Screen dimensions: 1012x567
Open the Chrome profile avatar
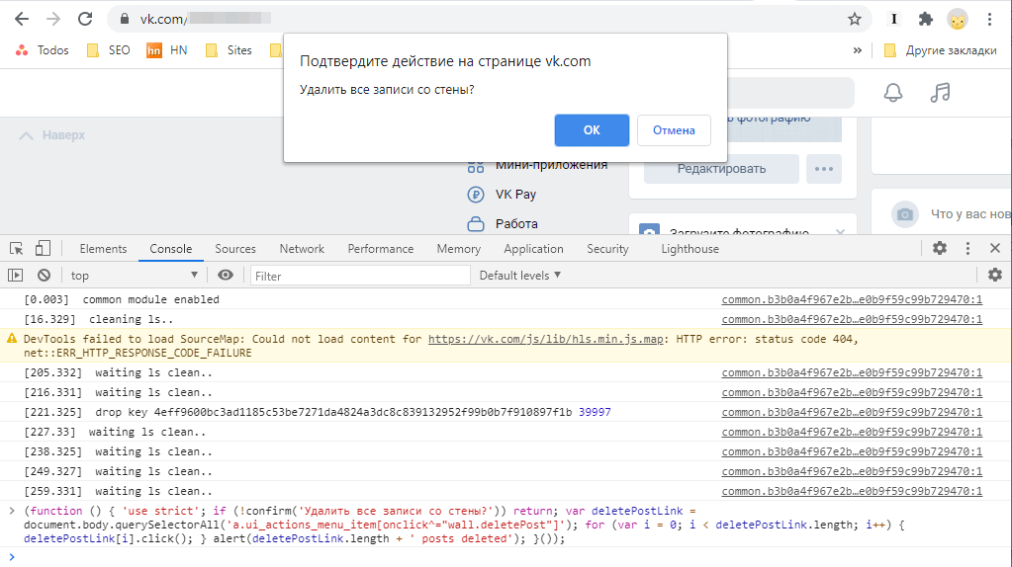958,20
